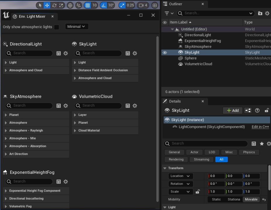The width and height of the screenshot is (271, 210).
Task: Toggle Details favorites star icon
Action: coord(262,144)
